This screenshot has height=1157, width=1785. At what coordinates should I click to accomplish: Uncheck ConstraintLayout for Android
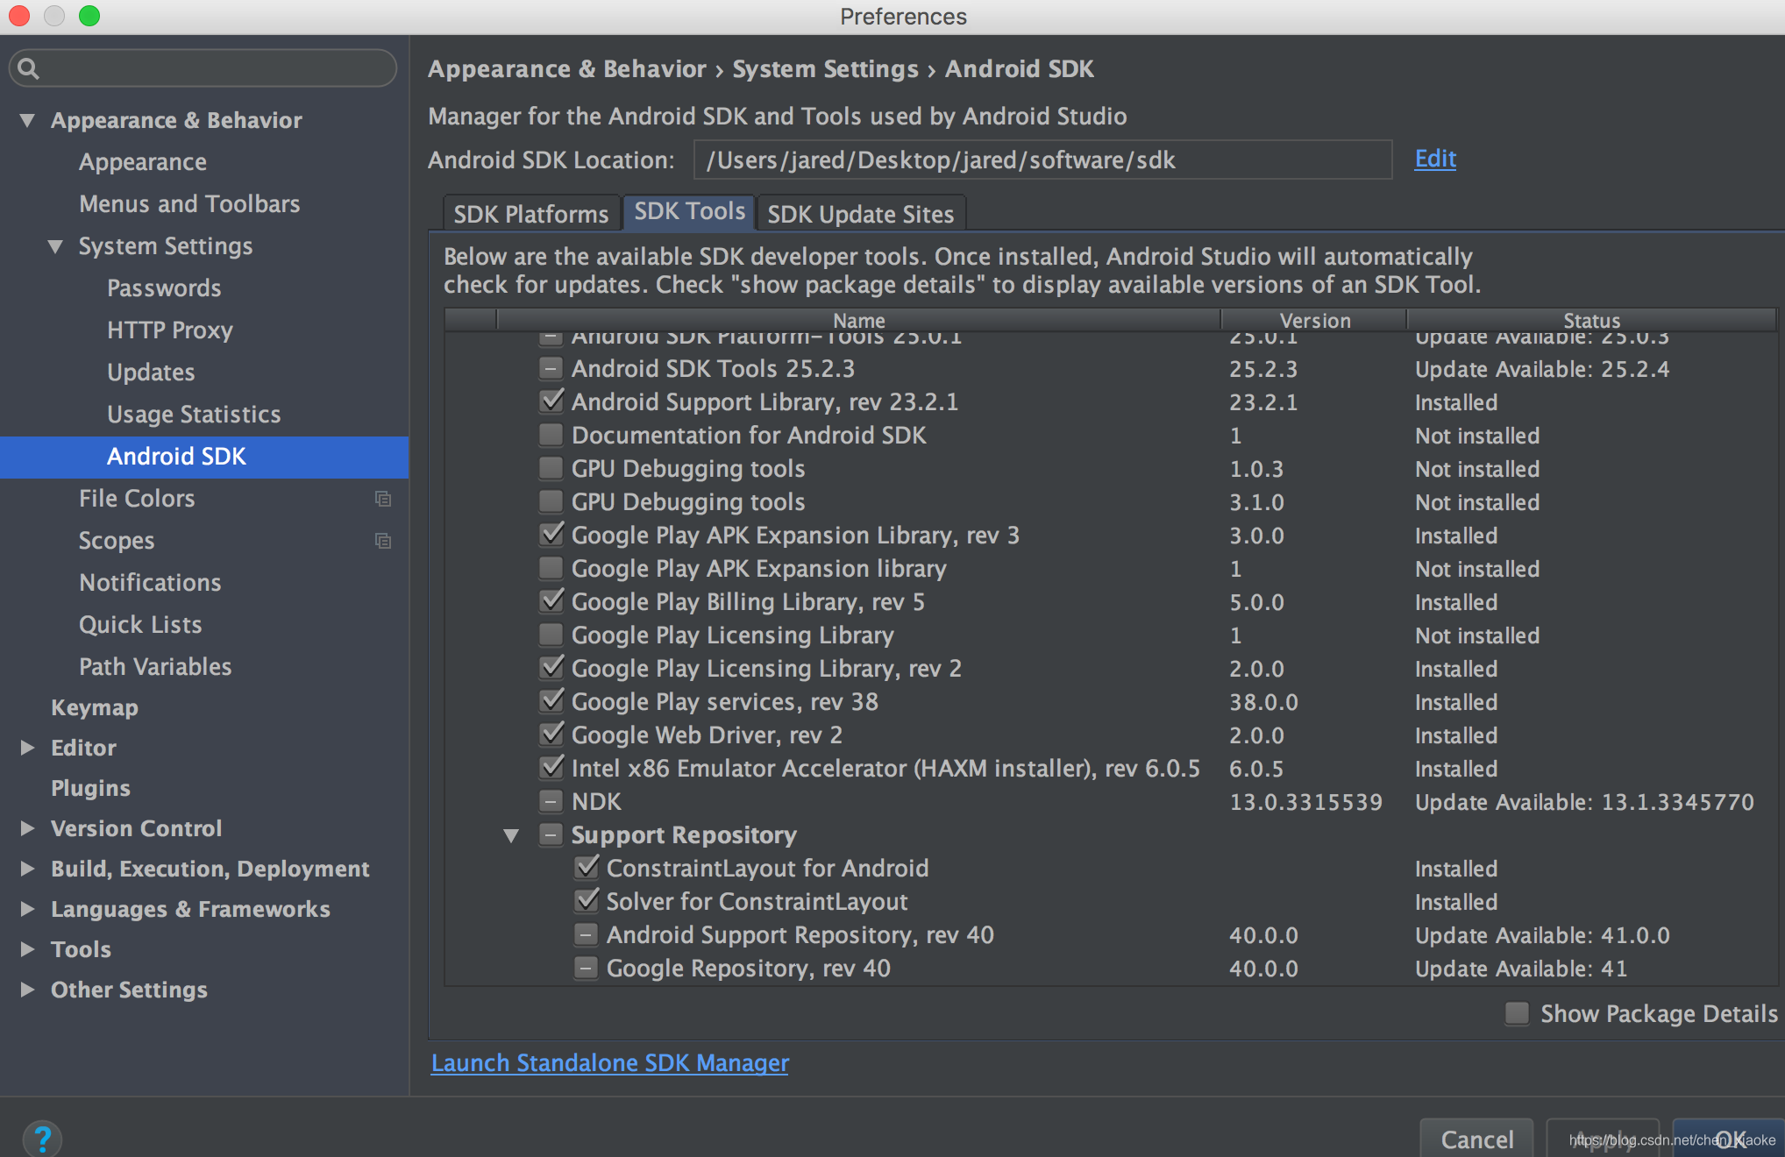tap(586, 868)
